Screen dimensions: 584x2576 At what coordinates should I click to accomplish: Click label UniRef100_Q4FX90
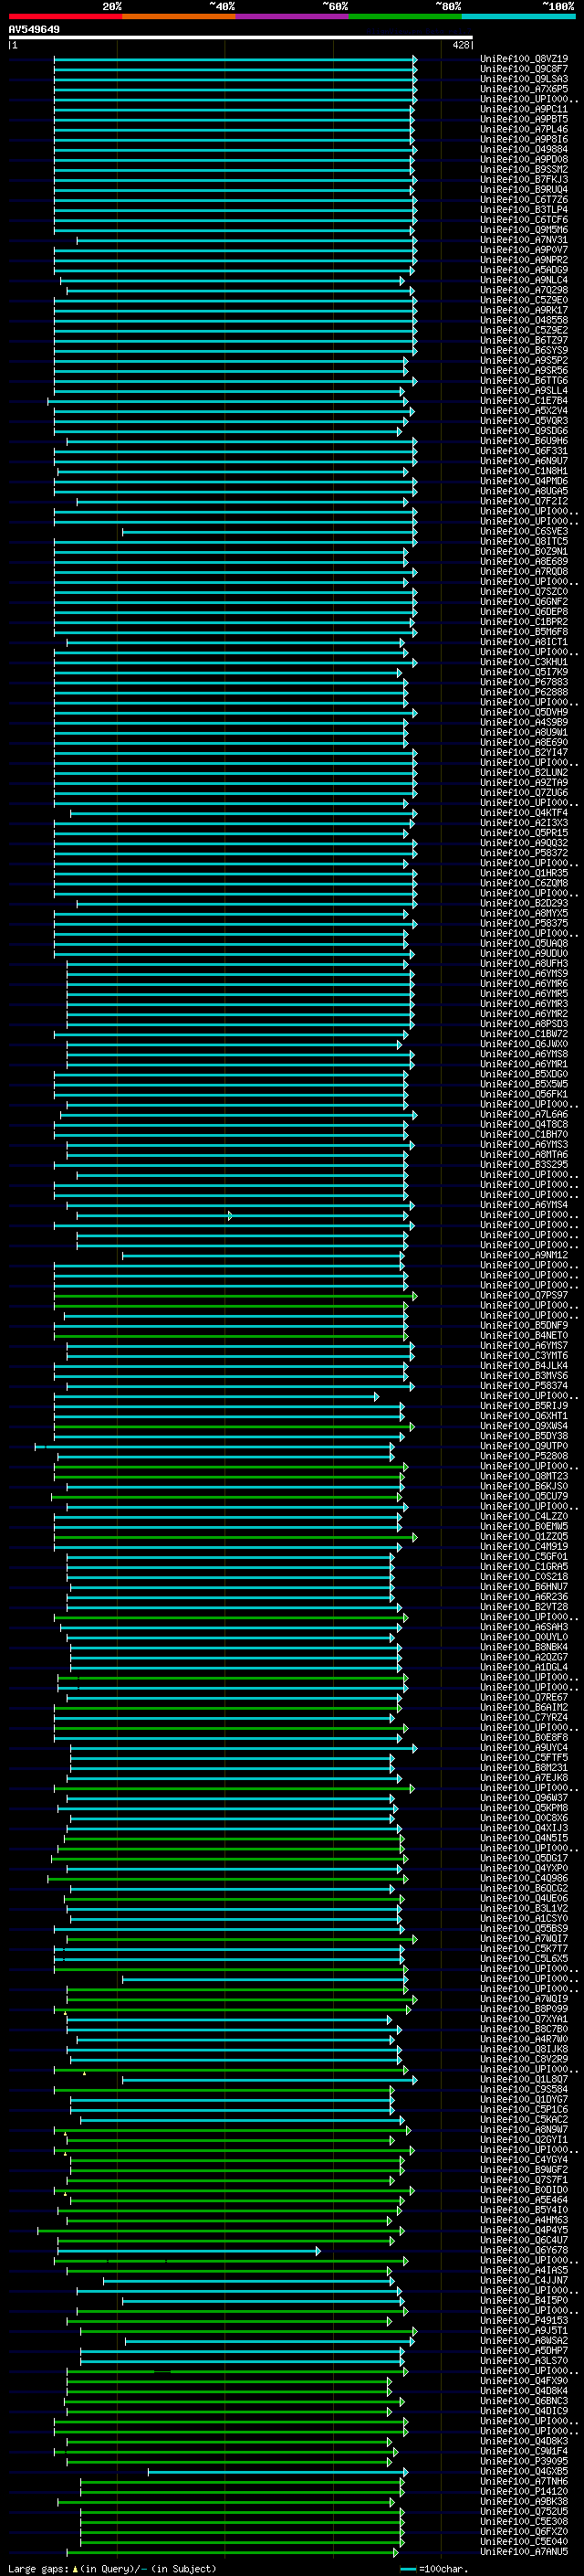(524, 2381)
